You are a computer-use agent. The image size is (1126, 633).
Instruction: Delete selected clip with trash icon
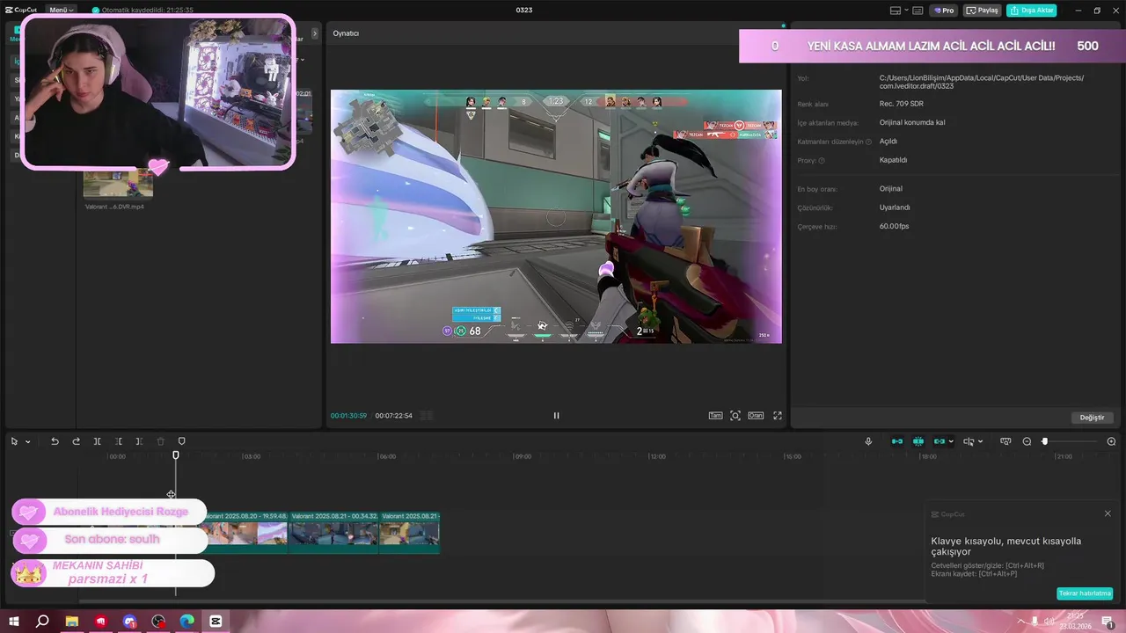coord(160,441)
